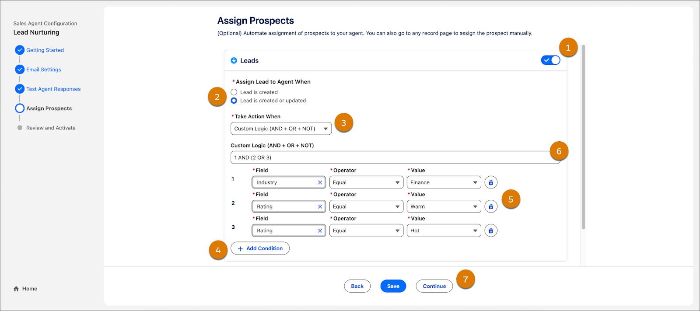Click the Review and Activate step dot
The height and width of the screenshot is (311, 700).
tap(20, 128)
